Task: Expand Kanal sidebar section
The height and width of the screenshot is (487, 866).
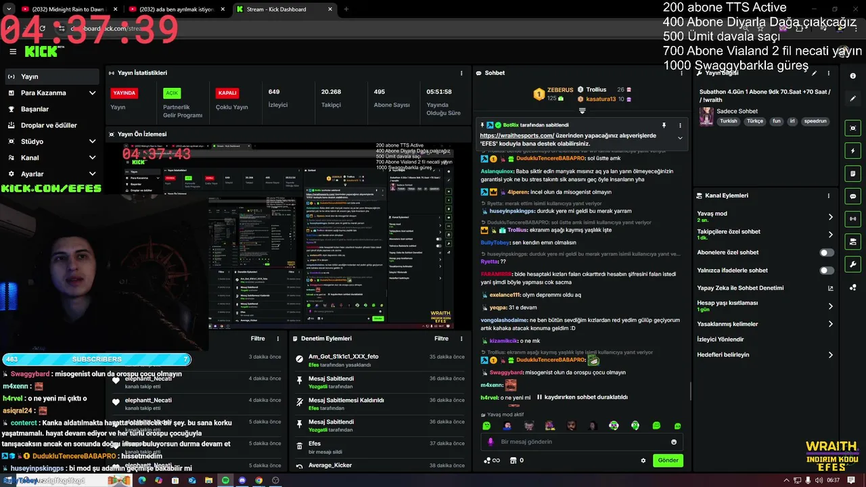Action: pyautogui.click(x=92, y=158)
